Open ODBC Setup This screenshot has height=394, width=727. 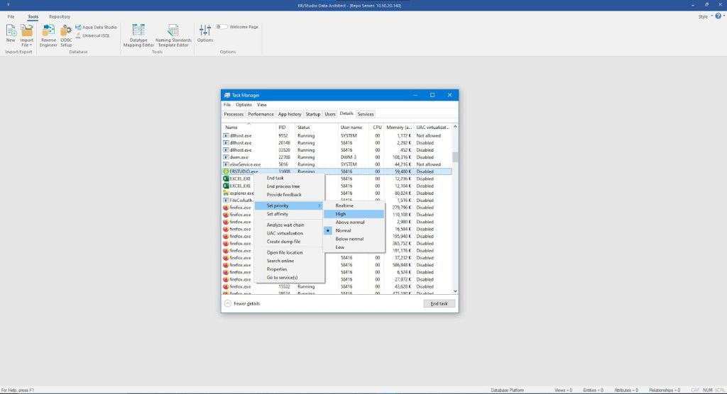coord(66,35)
